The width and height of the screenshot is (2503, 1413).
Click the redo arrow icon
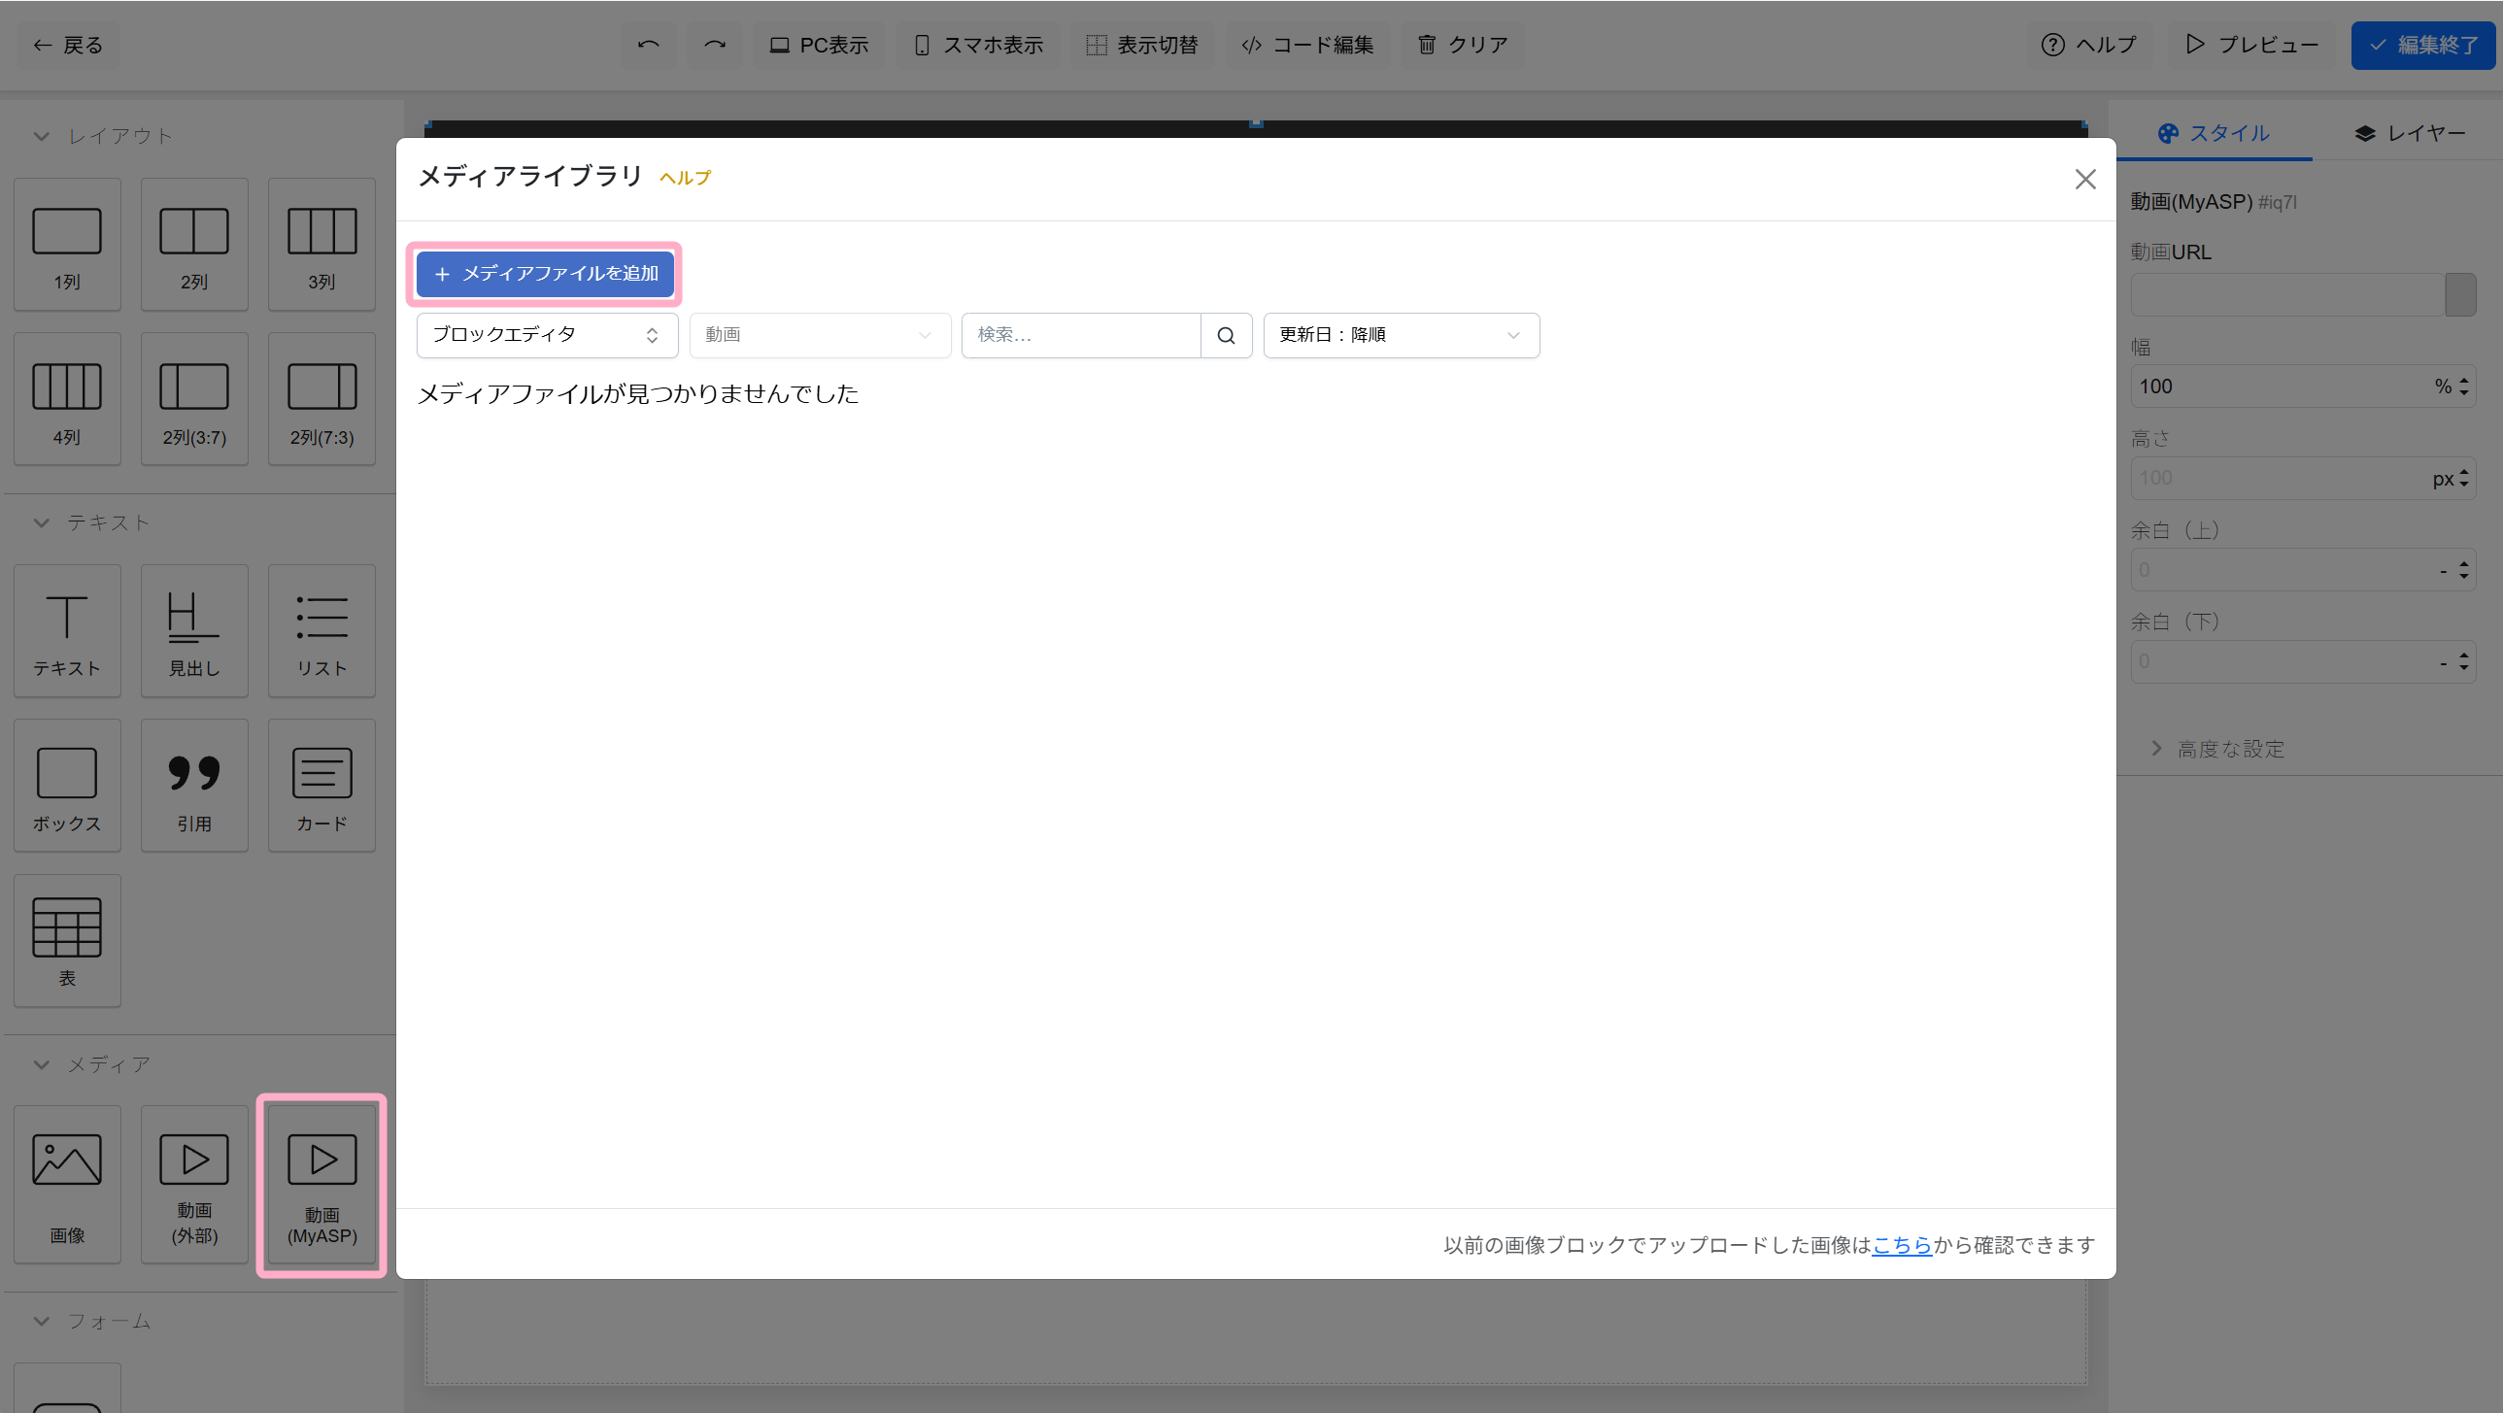click(x=715, y=45)
